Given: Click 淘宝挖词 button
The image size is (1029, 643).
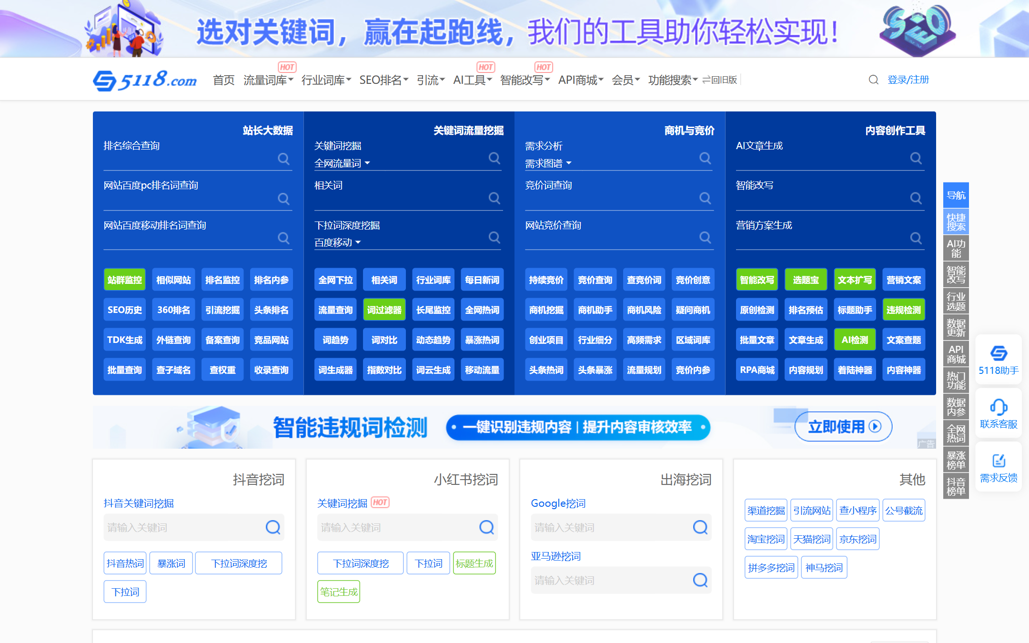Looking at the screenshot, I should [766, 539].
